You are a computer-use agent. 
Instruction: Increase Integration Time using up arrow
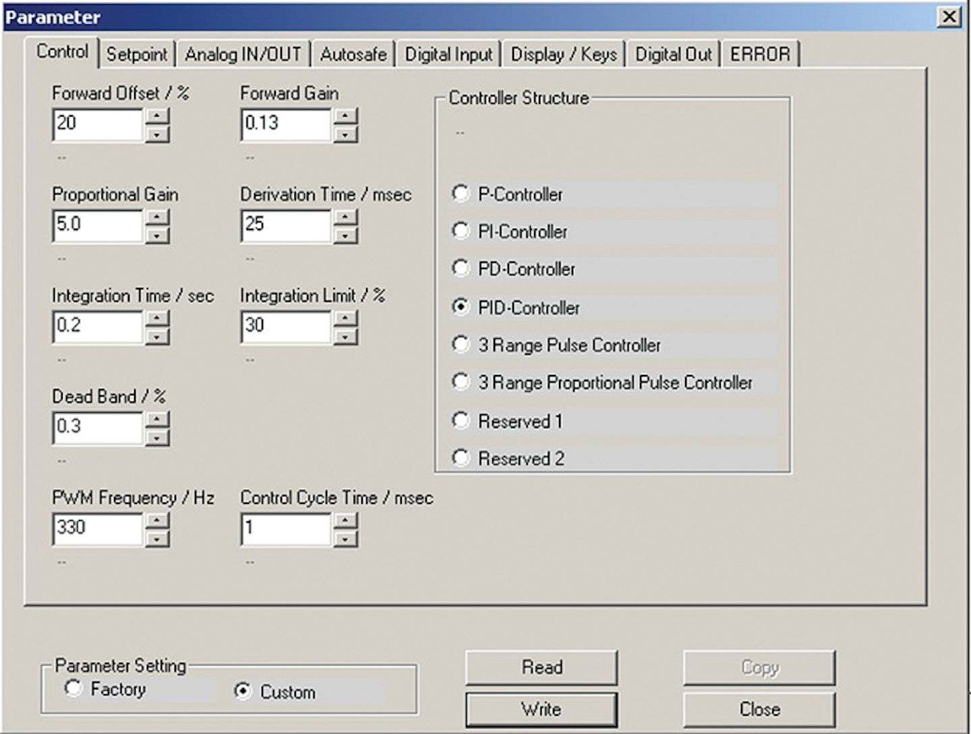coord(156,318)
